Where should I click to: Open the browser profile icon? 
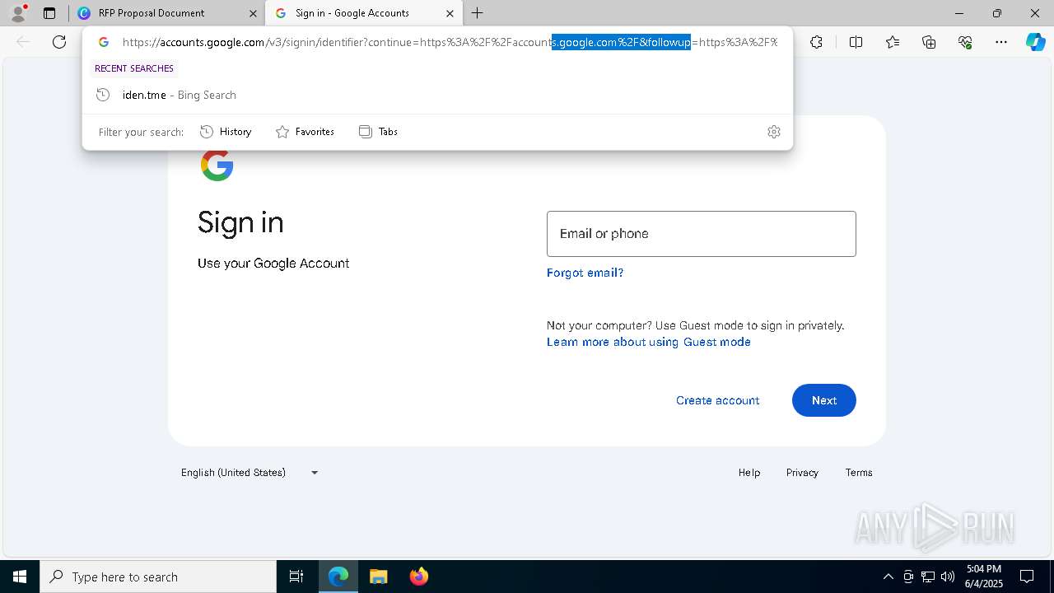(18, 12)
